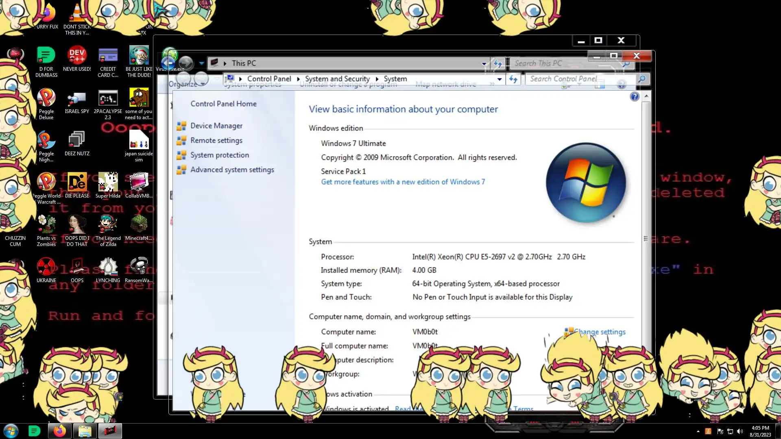Expand the Control Panel address bar dropdown
The width and height of the screenshot is (781, 439).
pos(500,79)
